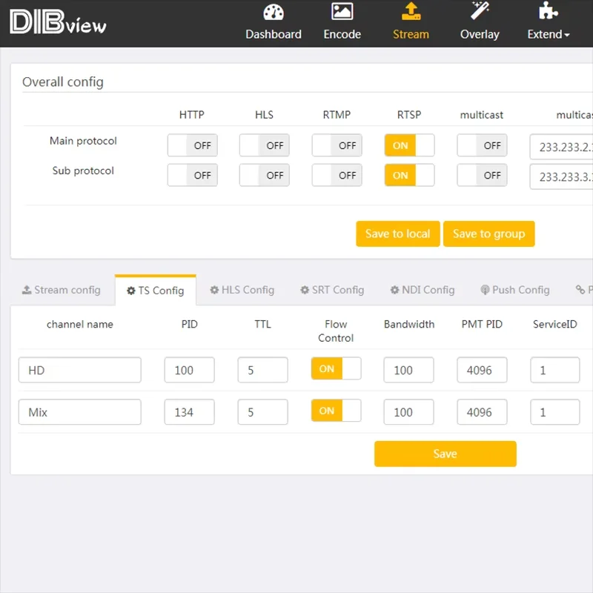This screenshot has height=593, width=593.
Task: Enable Sub protocol RTMP switch
Action: coord(337,175)
